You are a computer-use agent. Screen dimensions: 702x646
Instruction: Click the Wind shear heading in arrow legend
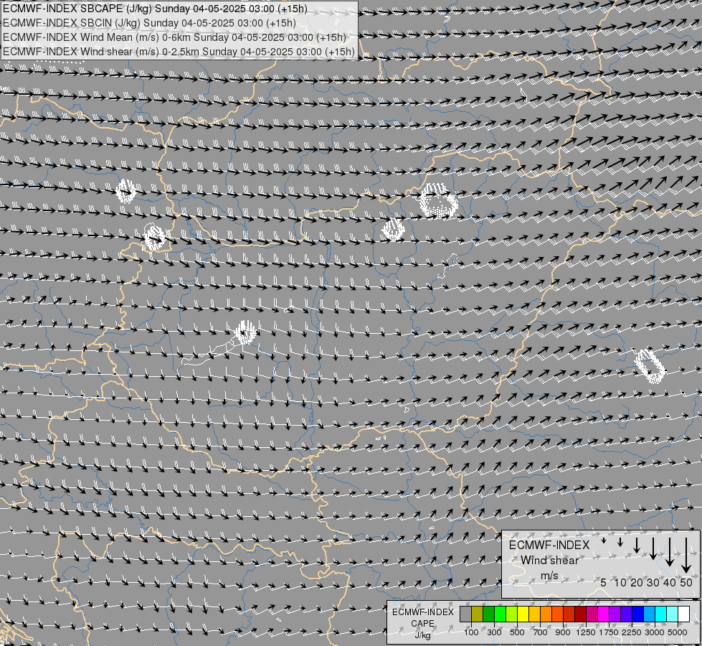550,561
